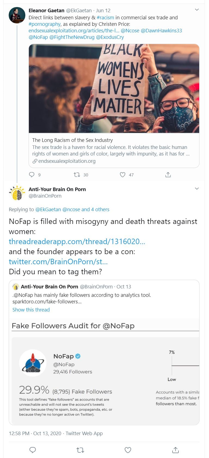
Task: Expand options chevron on BrainOnPorn reply
Action: pyautogui.click(x=197, y=189)
